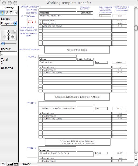Click the birth-death date field (1918-1990)
Viewport: 138px width, 166px height.
(85, 13)
